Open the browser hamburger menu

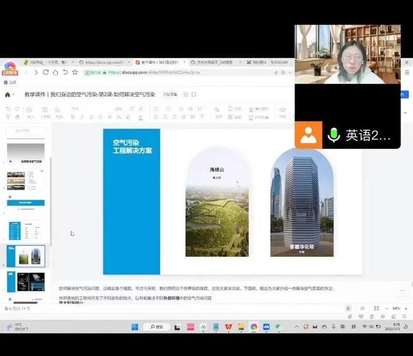click(x=407, y=72)
